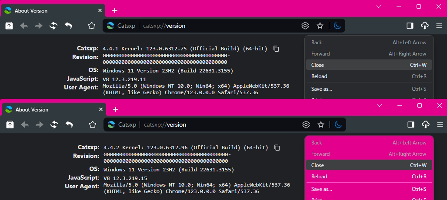Toggle the side panel in the 4.4.2 window
The width and height of the screenshot is (447, 200).
click(x=410, y=125)
